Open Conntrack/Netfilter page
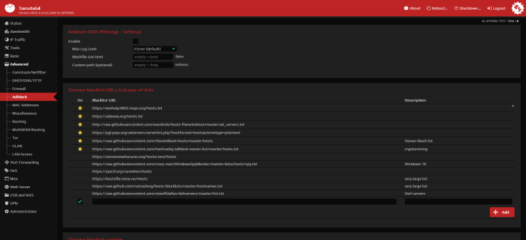 pos(29,72)
